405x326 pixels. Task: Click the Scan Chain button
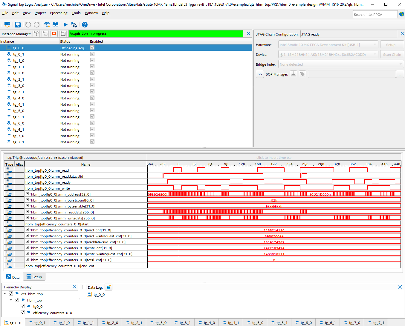point(392,54)
